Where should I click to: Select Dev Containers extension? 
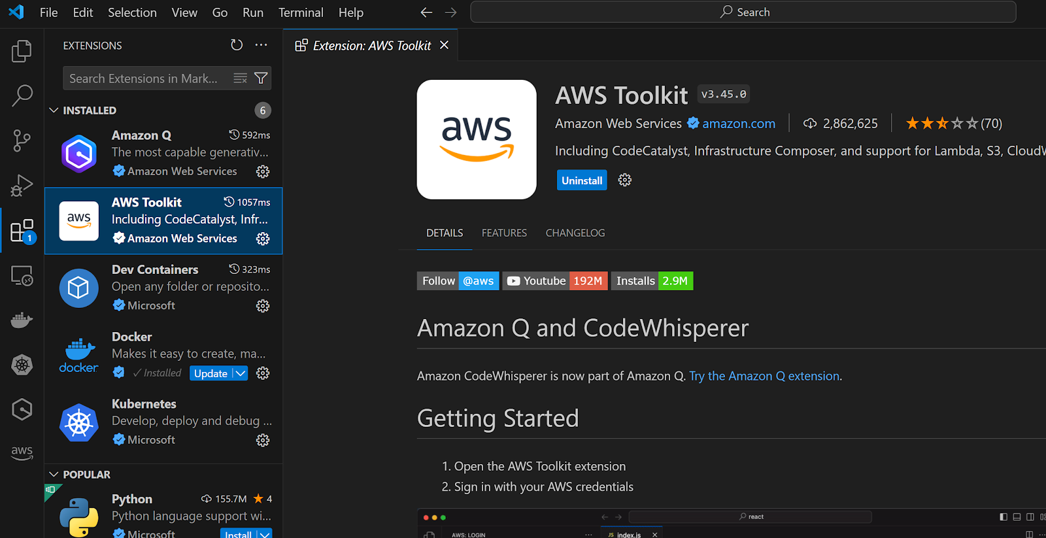tap(163, 288)
